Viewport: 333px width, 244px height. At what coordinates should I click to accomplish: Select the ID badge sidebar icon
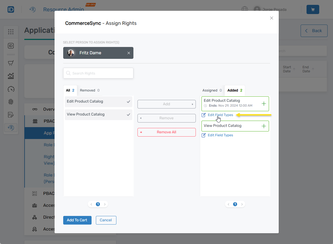(x=11, y=46)
